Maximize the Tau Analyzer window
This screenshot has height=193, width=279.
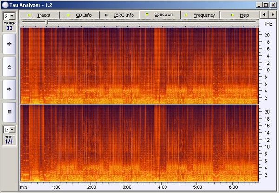point(266,5)
